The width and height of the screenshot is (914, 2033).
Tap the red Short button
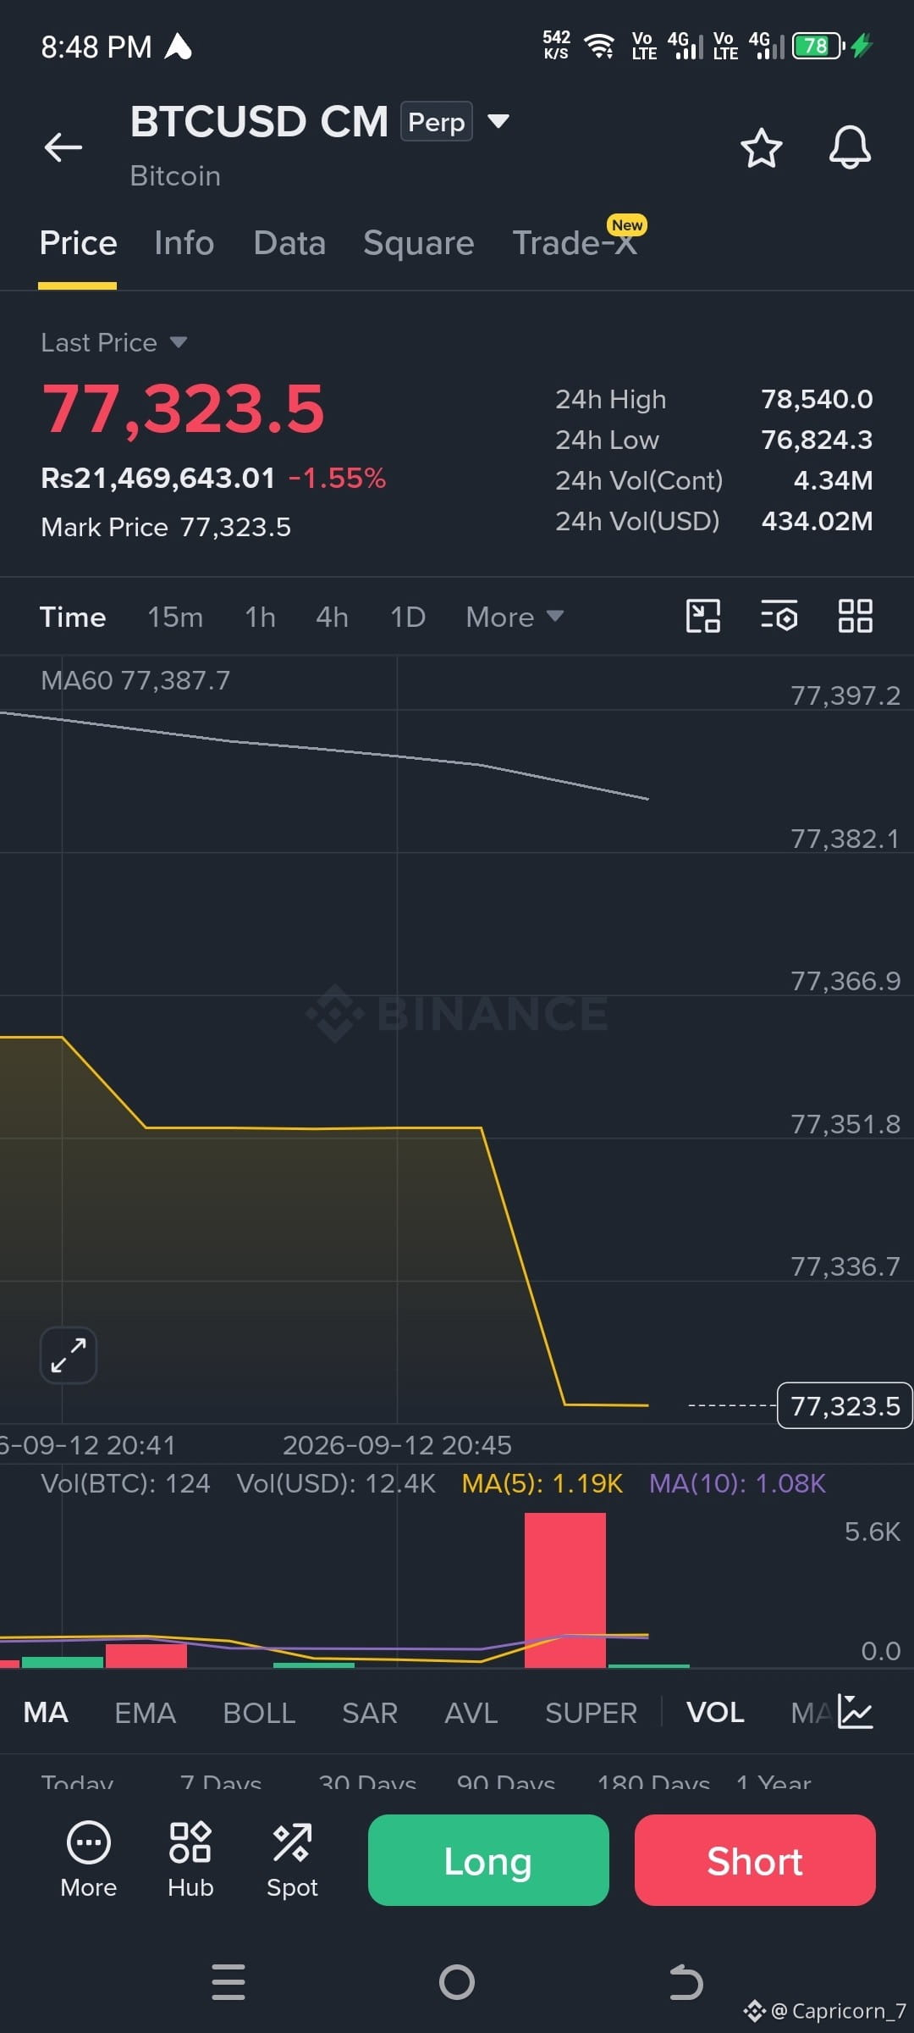(755, 1860)
